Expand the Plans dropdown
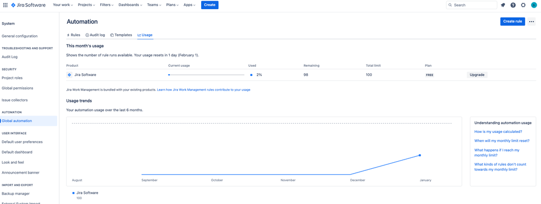541x204 pixels. point(172,5)
